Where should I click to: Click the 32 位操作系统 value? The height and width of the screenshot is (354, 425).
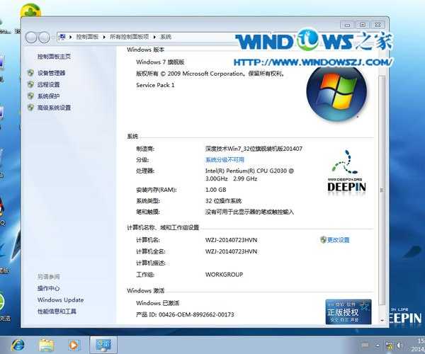click(223, 200)
